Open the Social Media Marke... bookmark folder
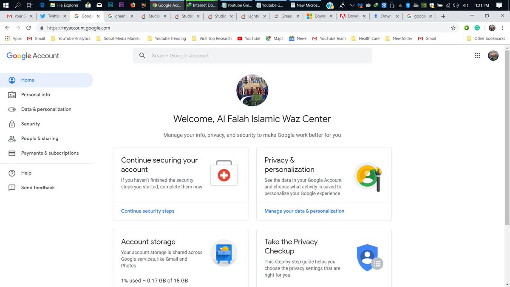The image size is (510, 287). pos(119,38)
